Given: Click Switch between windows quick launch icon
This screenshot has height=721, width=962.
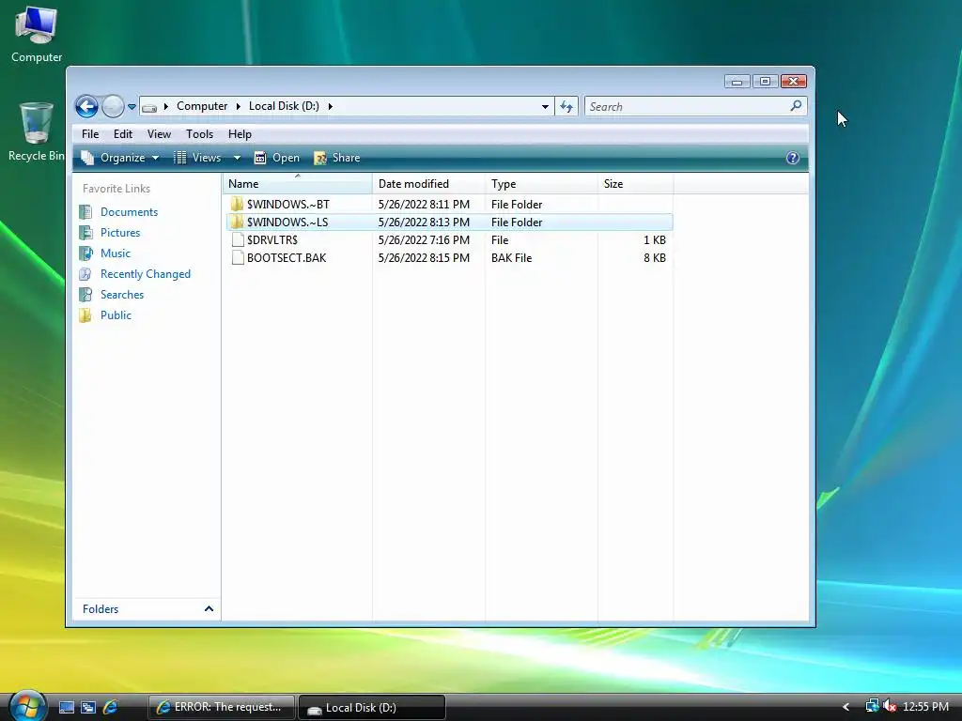Looking at the screenshot, I should [x=88, y=708].
